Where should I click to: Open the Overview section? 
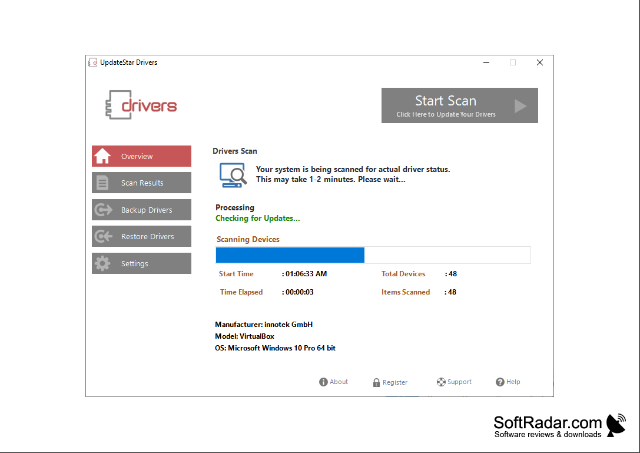141,156
